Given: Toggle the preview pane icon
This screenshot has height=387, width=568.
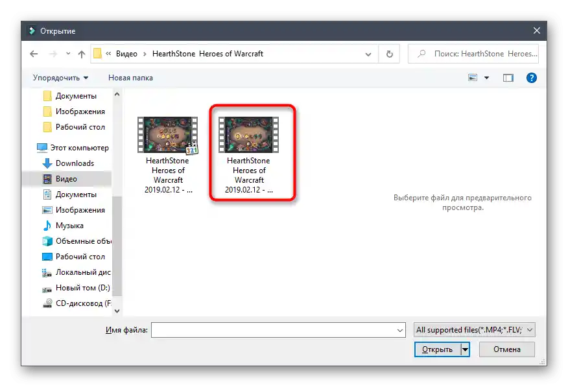Looking at the screenshot, I should click(x=508, y=78).
